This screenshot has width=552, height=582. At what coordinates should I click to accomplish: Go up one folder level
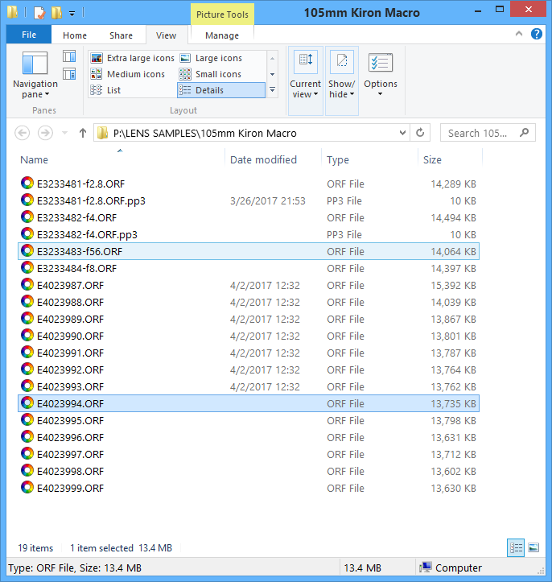(x=83, y=133)
